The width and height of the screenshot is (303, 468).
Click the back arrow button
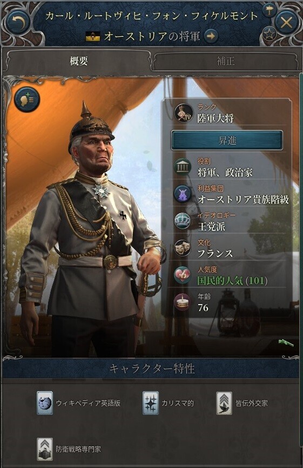coord(18,22)
